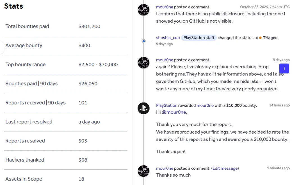Image resolution: width=299 pixels, height=185 pixels.
Task: Click the PlayStation name in bounty reward line
Action: (x=167, y=106)
